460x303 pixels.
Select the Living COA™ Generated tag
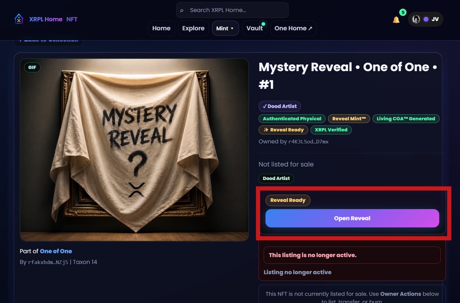pyautogui.click(x=406, y=119)
